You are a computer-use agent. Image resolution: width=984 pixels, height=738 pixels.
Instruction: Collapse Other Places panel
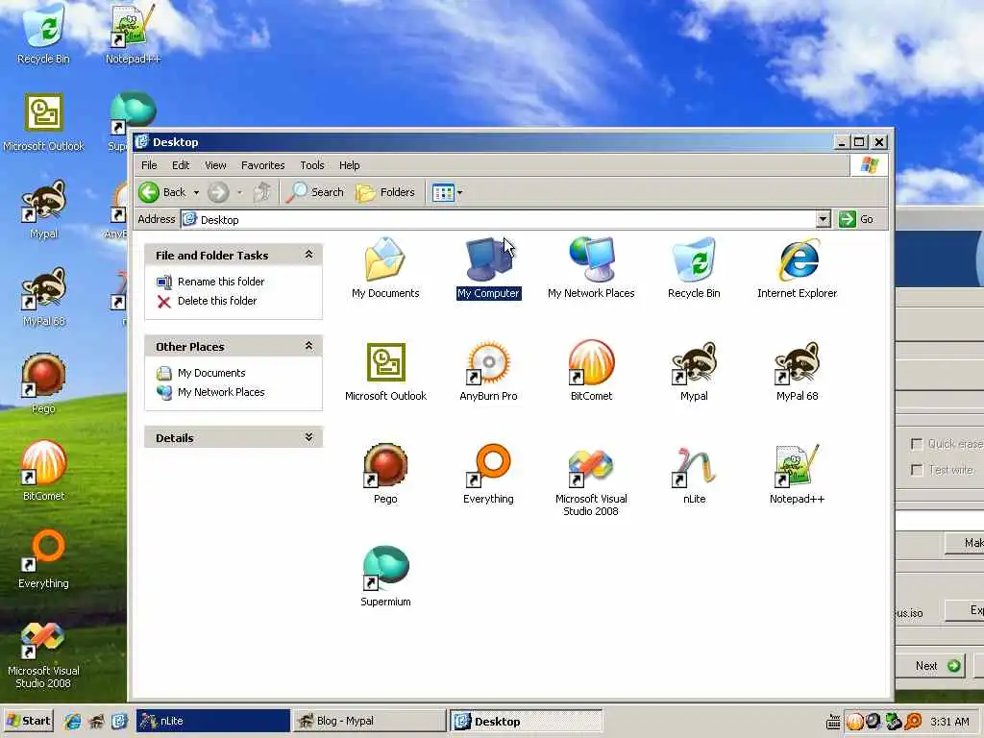tap(308, 346)
